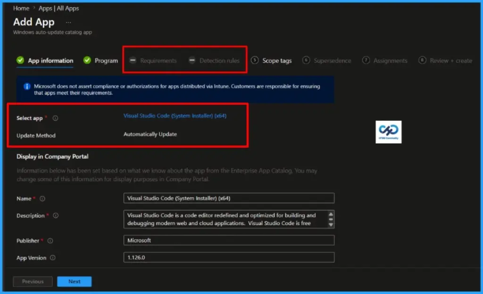
Task: Click into the App Version field
Action: (x=229, y=257)
